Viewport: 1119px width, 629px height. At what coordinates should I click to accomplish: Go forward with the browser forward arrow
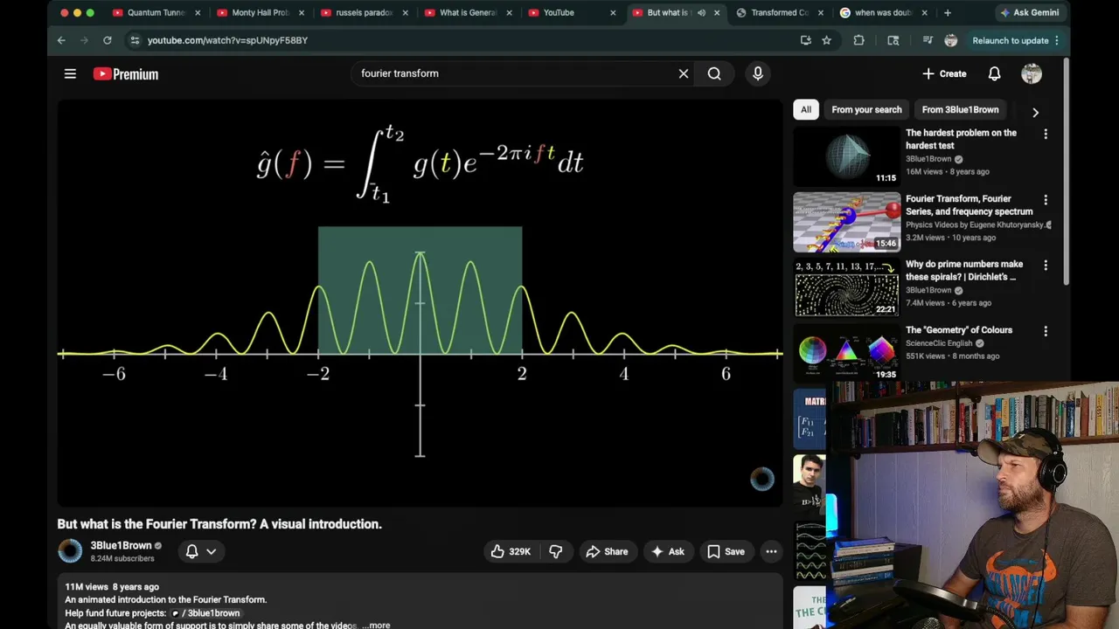point(84,40)
